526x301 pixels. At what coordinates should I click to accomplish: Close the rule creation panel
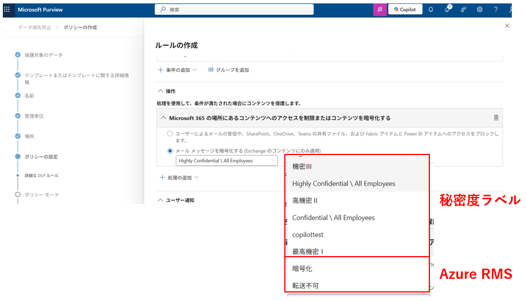click(507, 26)
